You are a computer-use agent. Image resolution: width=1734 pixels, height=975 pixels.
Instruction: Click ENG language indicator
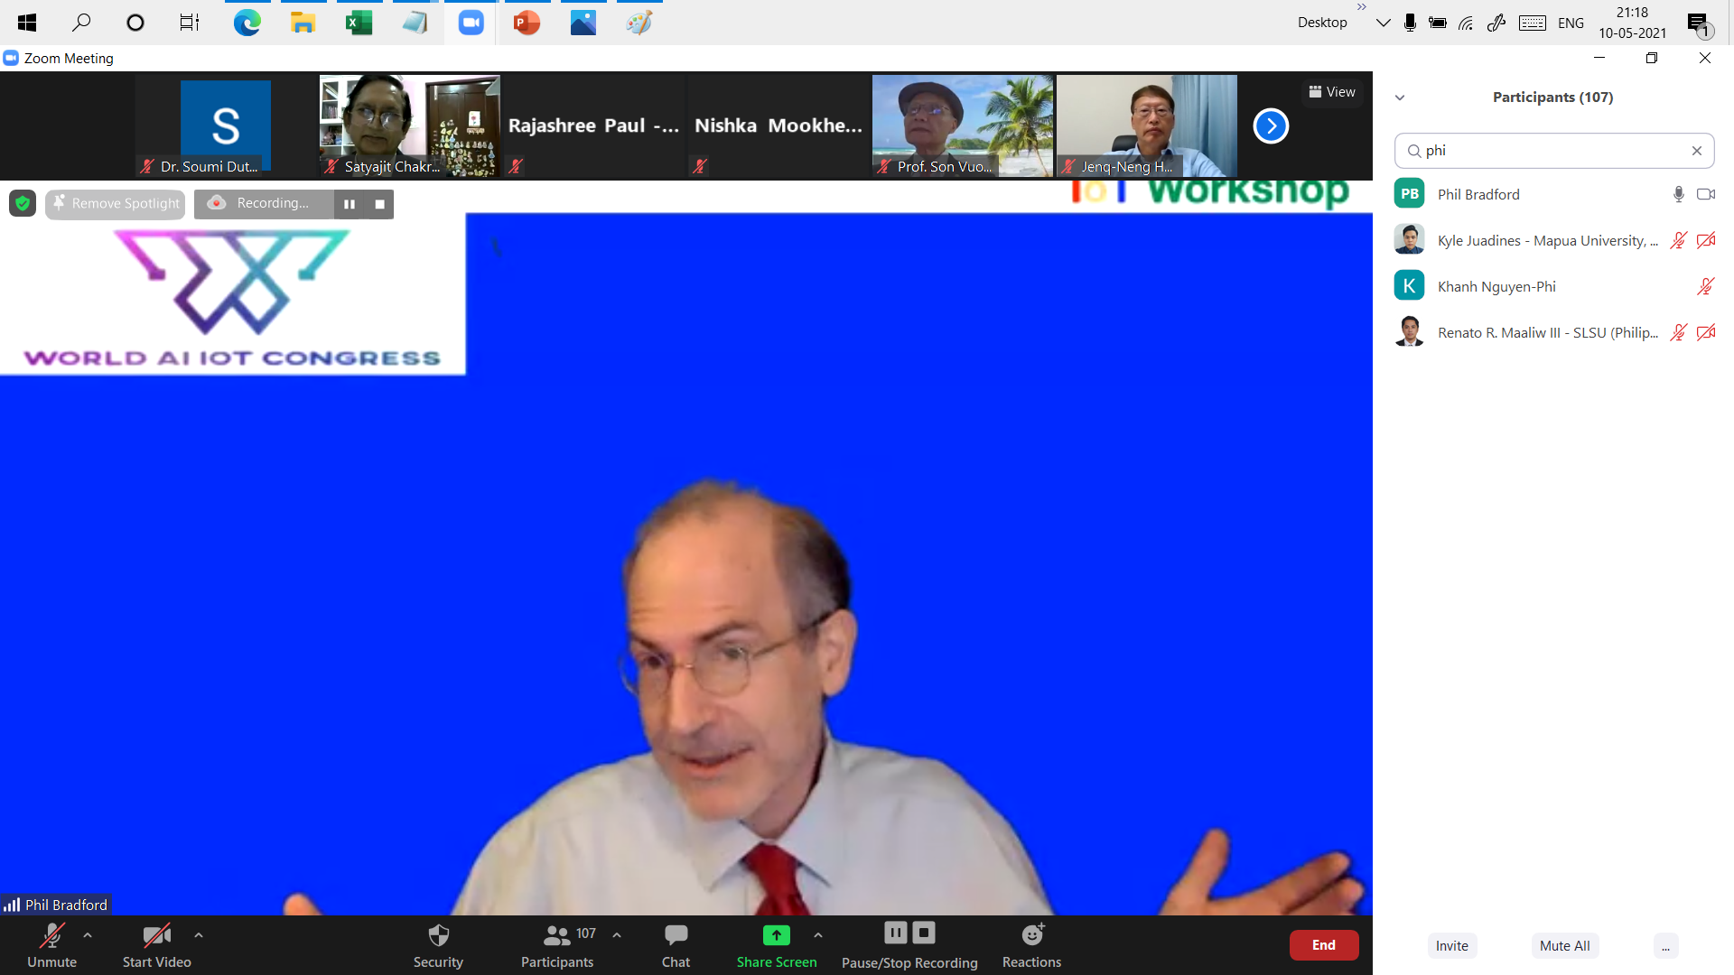click(x=1571, y=23)
